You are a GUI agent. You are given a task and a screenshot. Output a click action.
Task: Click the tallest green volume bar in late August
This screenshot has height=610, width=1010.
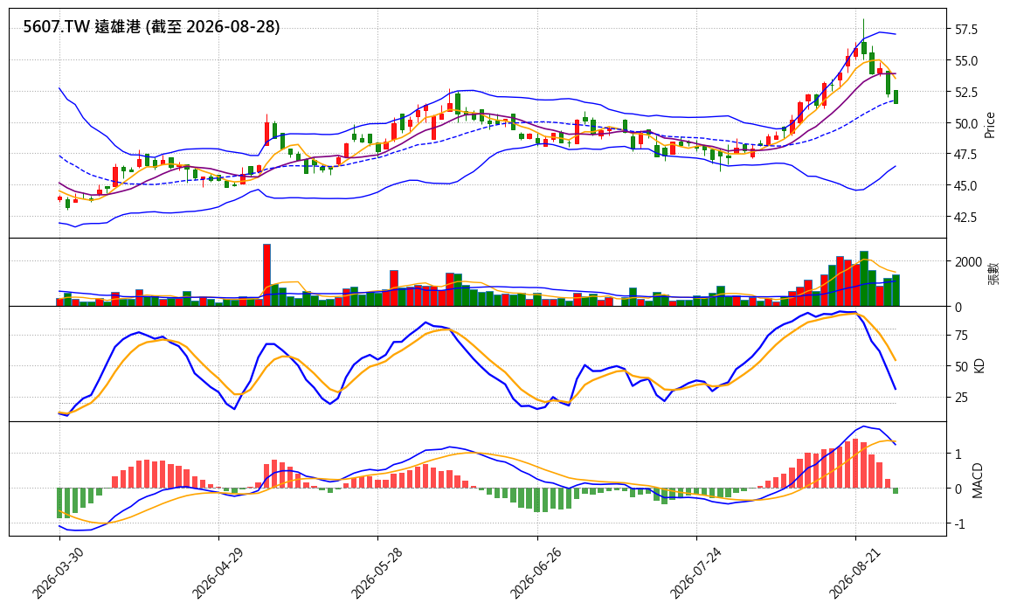point(864,278)
